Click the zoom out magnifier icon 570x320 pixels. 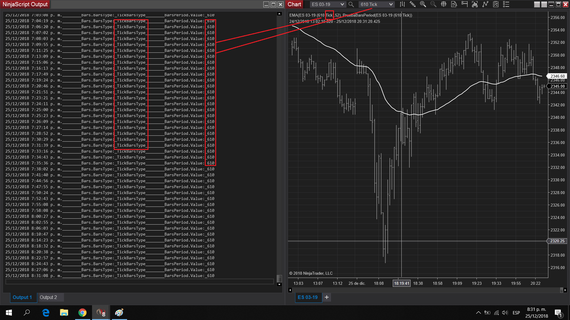[433, 4]
